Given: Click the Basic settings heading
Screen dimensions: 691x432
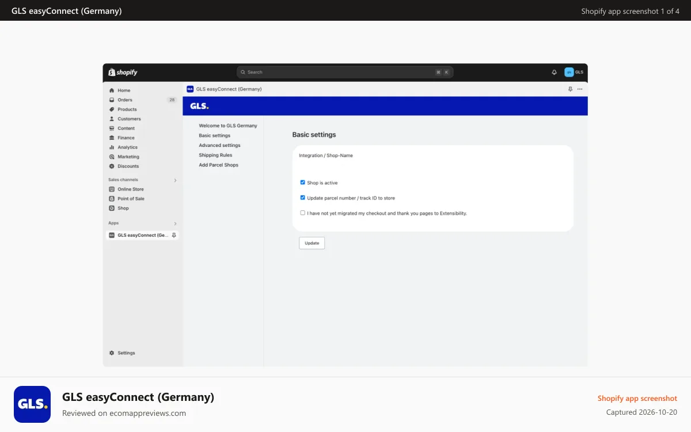Looking at the screenshot, I should [314, 135].
